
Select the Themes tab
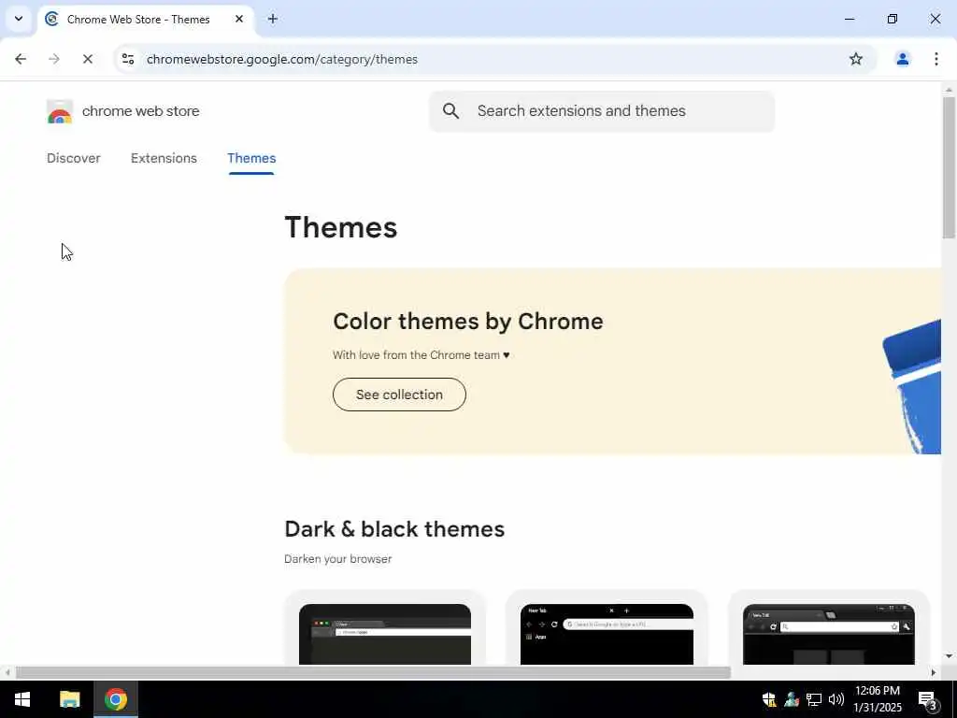[x=251, y=158]
